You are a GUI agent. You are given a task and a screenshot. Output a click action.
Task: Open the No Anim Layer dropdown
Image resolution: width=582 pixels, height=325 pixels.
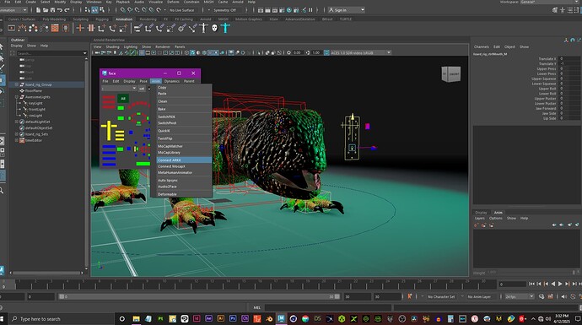pos(479,296)
